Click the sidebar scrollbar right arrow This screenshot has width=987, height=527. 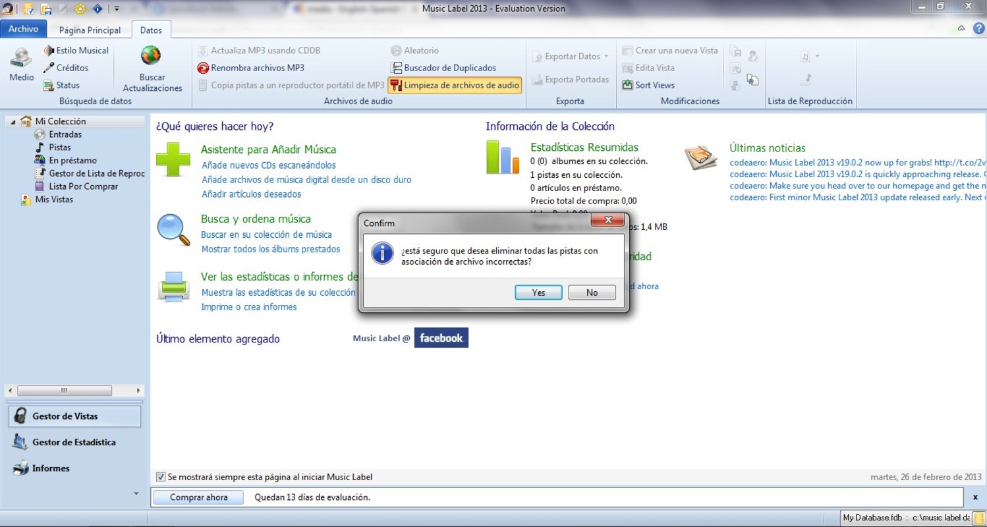pyautogui.click(x=138, y=391)
